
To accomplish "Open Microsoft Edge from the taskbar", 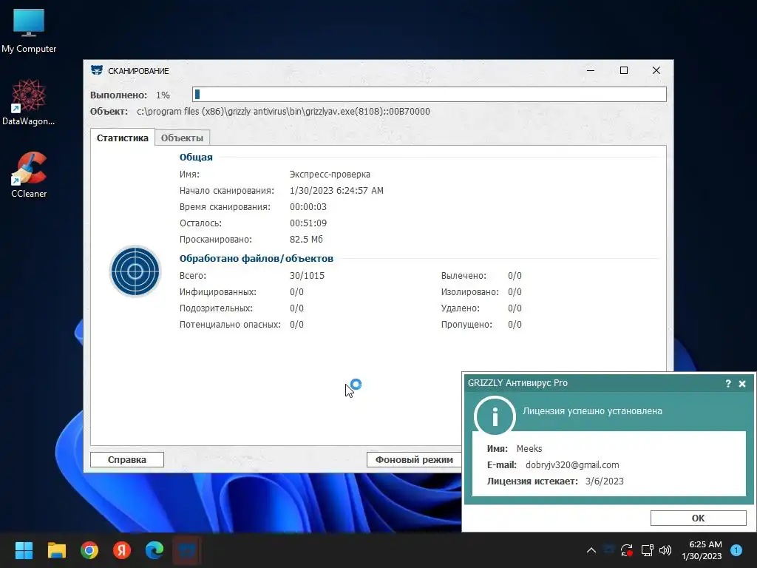I will click(x=155, y=550).
